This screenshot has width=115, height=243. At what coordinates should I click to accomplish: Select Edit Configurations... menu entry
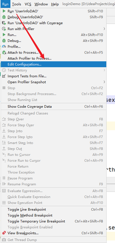(x=53, y=64)
